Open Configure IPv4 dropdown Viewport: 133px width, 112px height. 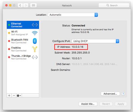coord(95,41)
